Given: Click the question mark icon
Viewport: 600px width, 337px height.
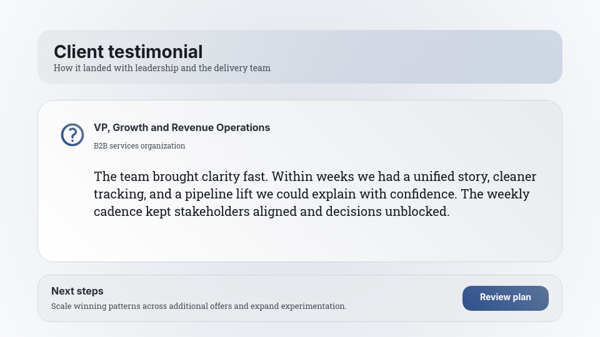Looking at the screenshot, I should click(x=72, y=135).
